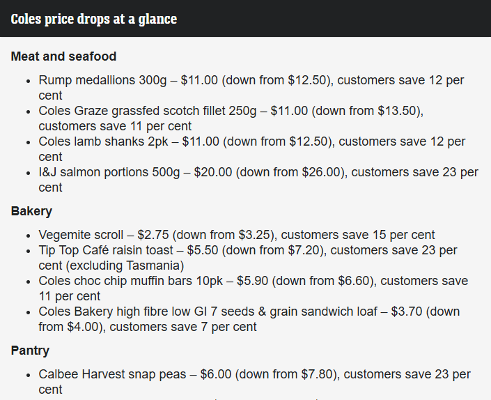Click the 'Coles price drops at a glance' heading
Image resolution: width=491 pixels, height=400 pixels.
94,19
